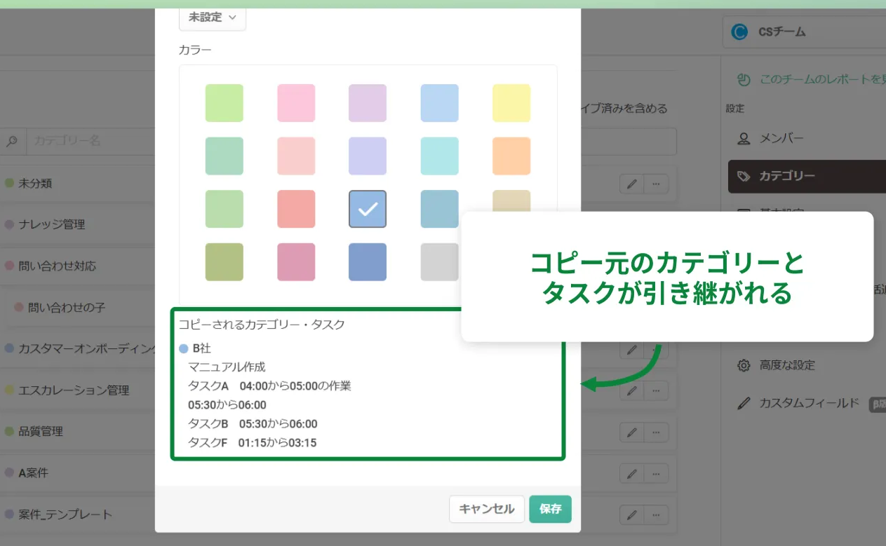The height and width of the screenshot is (546, 886).
Task: Open more options for ナレッジ管理 category
Action: pyautogui.click(x=655, y=224)
